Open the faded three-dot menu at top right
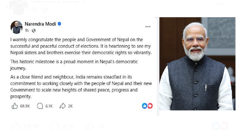236x130 pixels. (x=221, y=4)
